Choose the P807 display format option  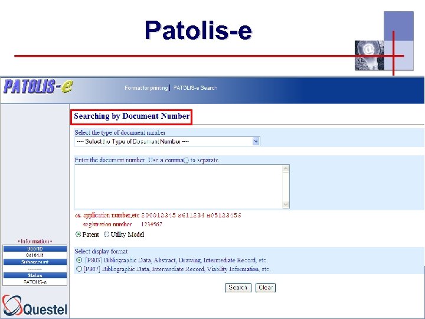79,269
